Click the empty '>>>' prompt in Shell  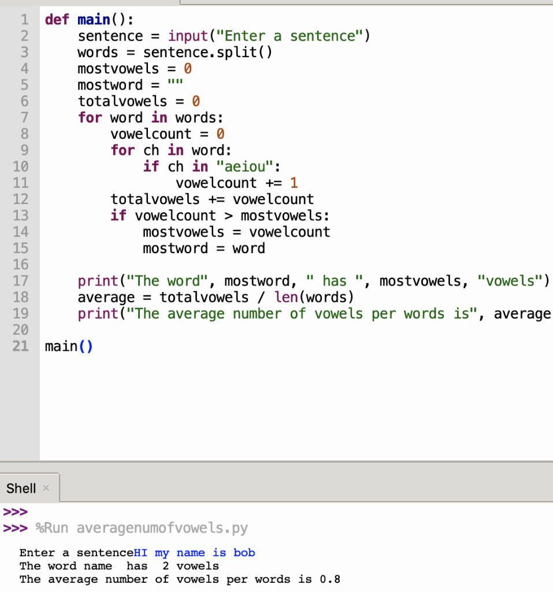click(x=16, y=512)
